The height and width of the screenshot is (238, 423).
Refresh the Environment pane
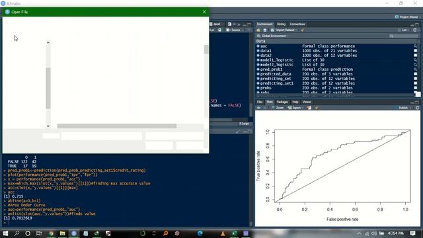tap(415, 30)
